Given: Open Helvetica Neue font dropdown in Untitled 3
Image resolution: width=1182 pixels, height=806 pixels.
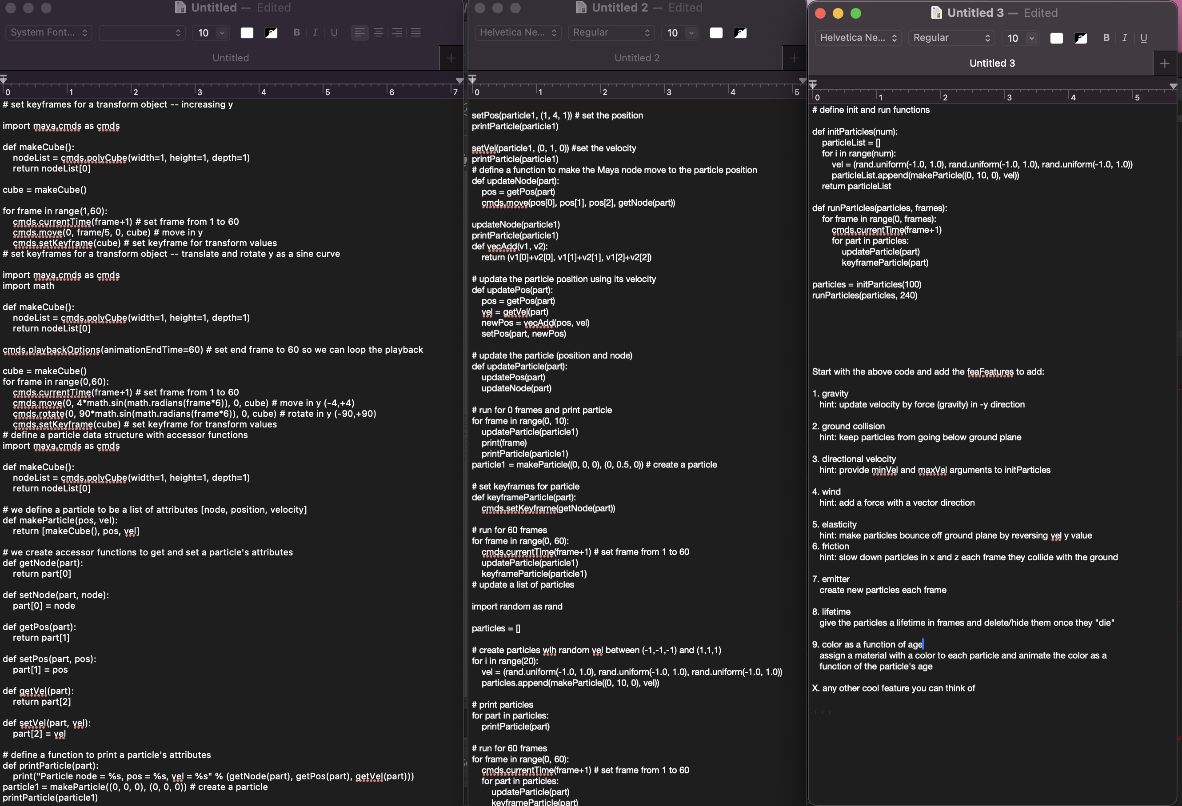Looking at the screenshot, I should click(x=858, y=38).
